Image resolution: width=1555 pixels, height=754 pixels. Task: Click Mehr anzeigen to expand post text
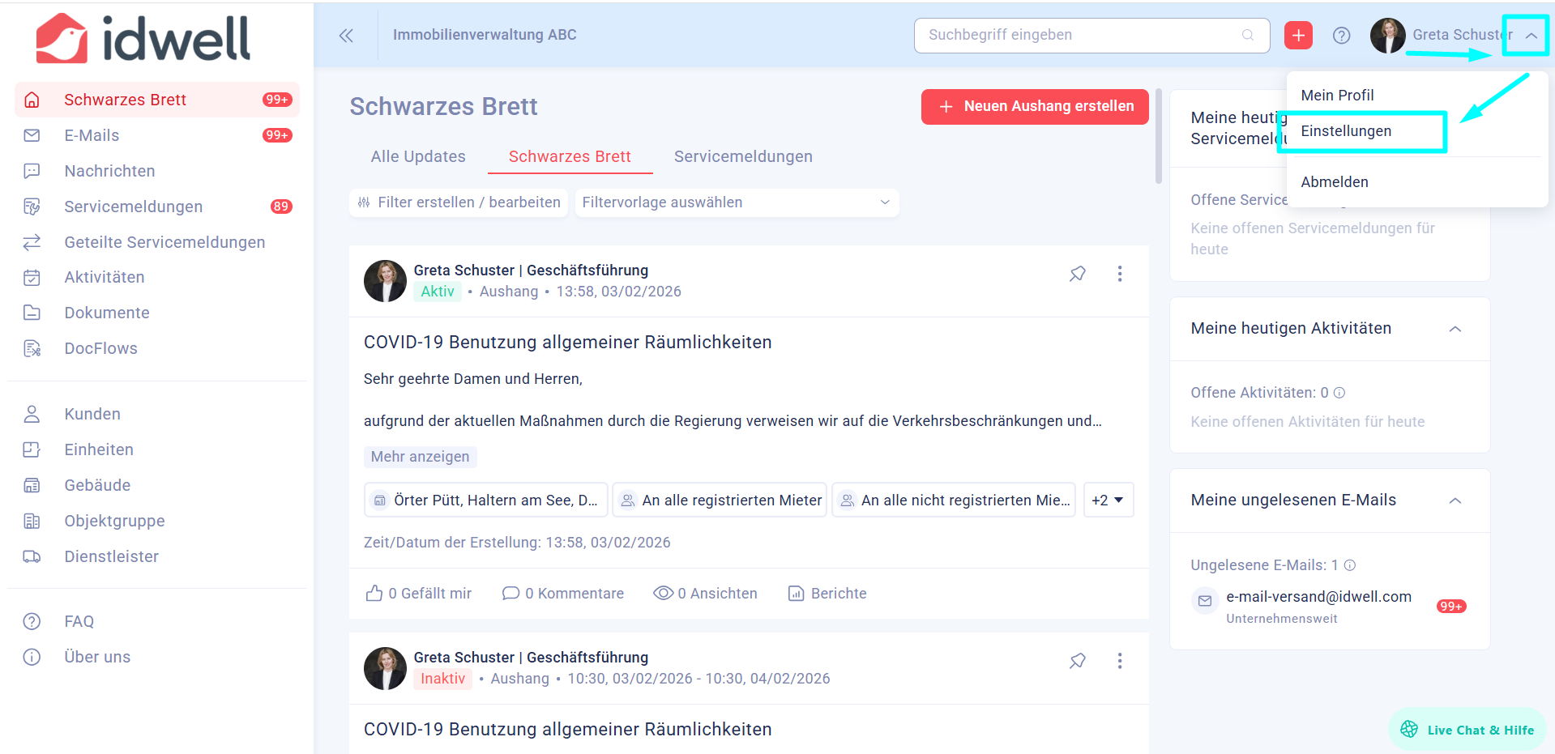coord(420,457)
